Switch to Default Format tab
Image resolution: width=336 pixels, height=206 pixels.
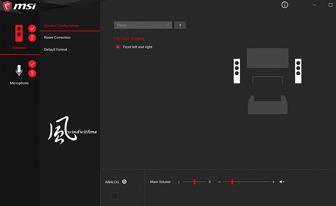56,49
